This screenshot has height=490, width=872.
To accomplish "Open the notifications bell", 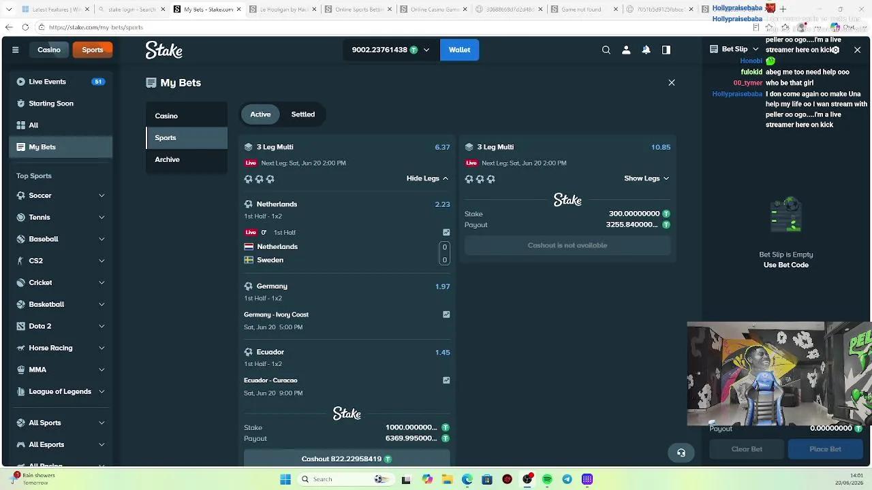I will 646,50.
